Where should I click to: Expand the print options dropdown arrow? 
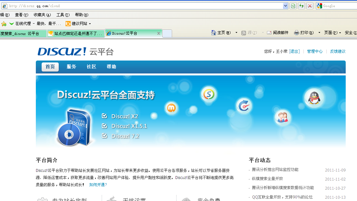(319, 33)
